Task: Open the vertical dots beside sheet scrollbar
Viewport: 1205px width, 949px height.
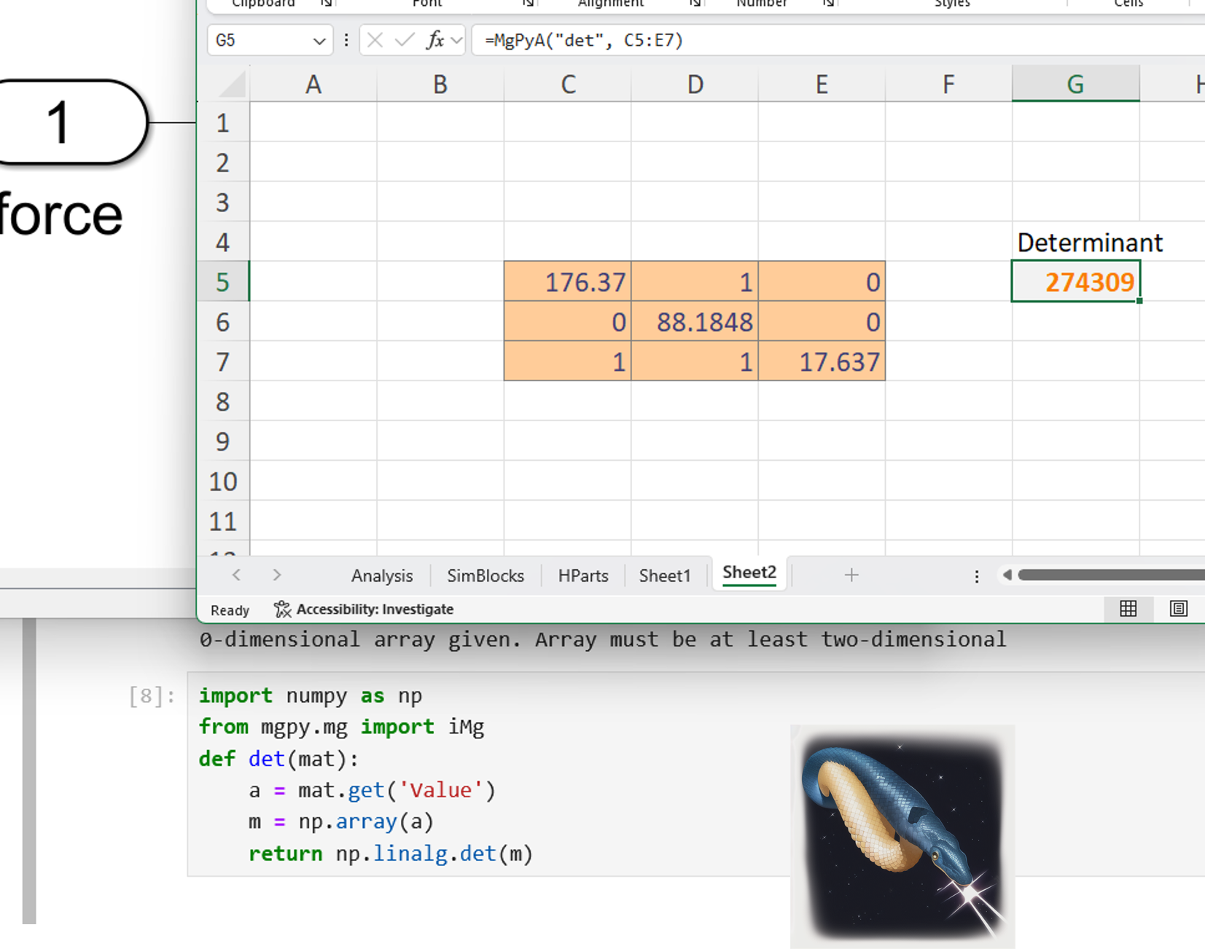Action: [977, 576]
